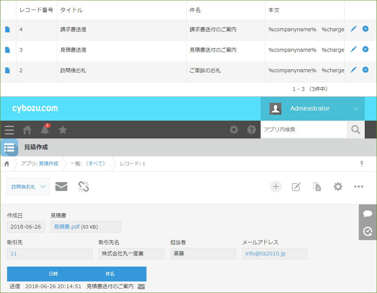The height and width of the screenshot is (293, 377).
Task: Edit the 請求書送信 record with pencil icon
Action: [354, 29]
